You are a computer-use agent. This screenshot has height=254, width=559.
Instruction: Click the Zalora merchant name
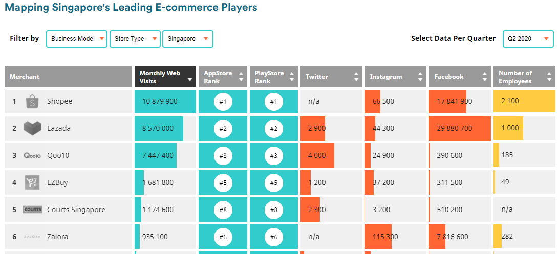(x=57, y=237)
